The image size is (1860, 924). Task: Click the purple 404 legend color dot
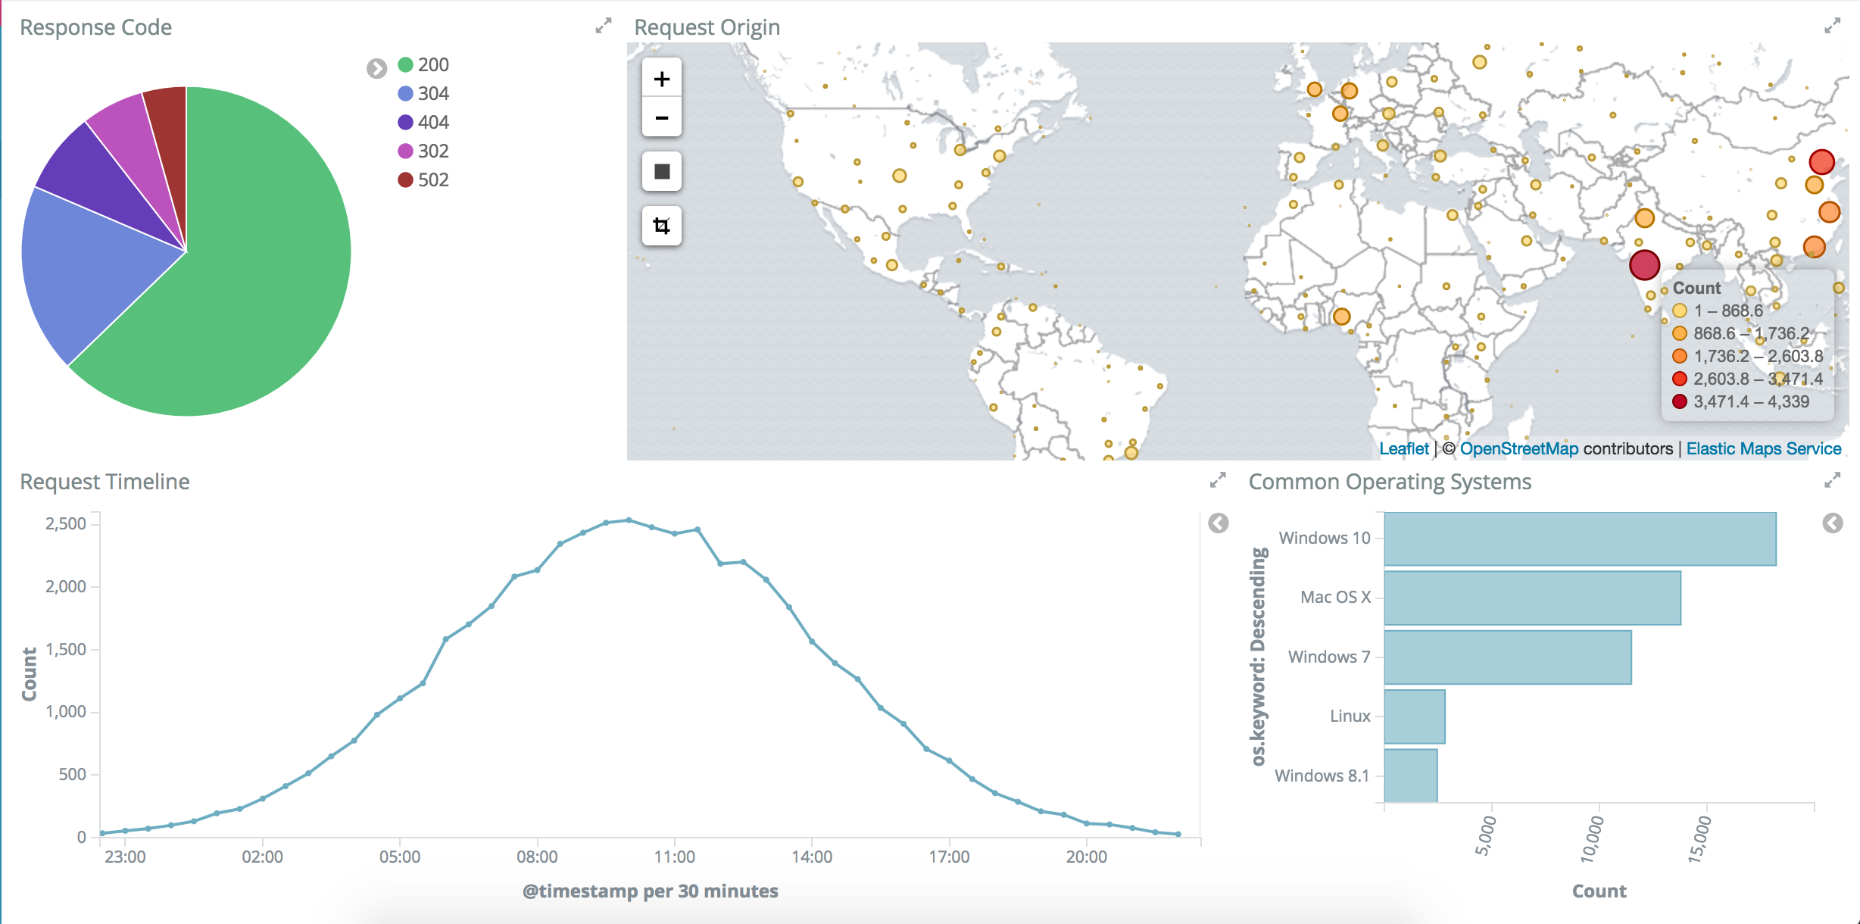[405, 123]
